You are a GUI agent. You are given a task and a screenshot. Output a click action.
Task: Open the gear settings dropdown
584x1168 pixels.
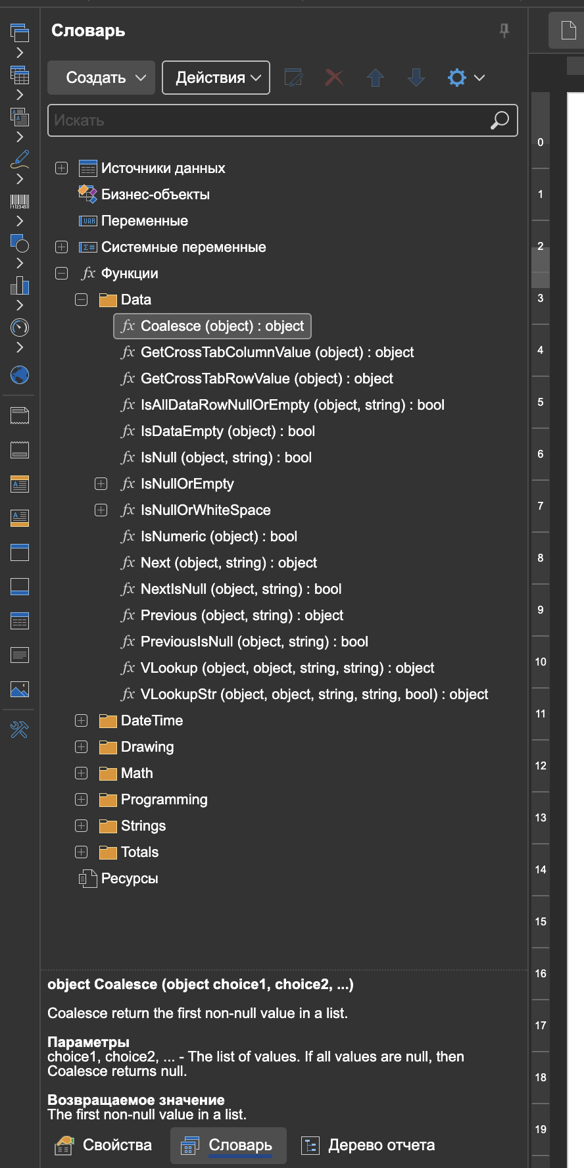[x=466, y=78]
